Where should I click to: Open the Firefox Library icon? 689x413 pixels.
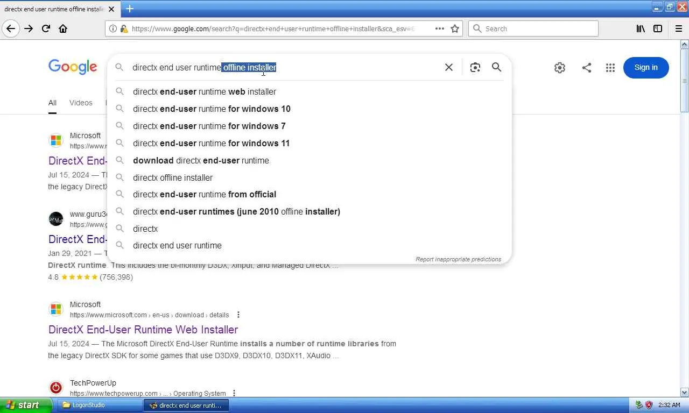click(641, 29)
